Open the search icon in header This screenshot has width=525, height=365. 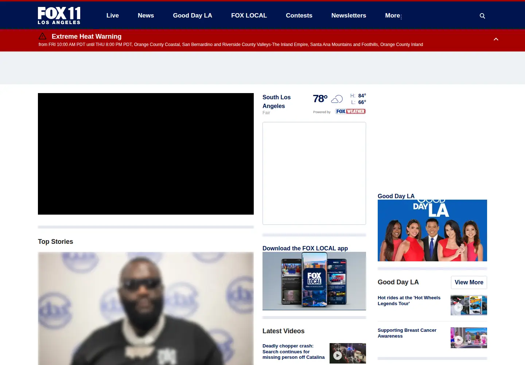(x=482, y=16)
